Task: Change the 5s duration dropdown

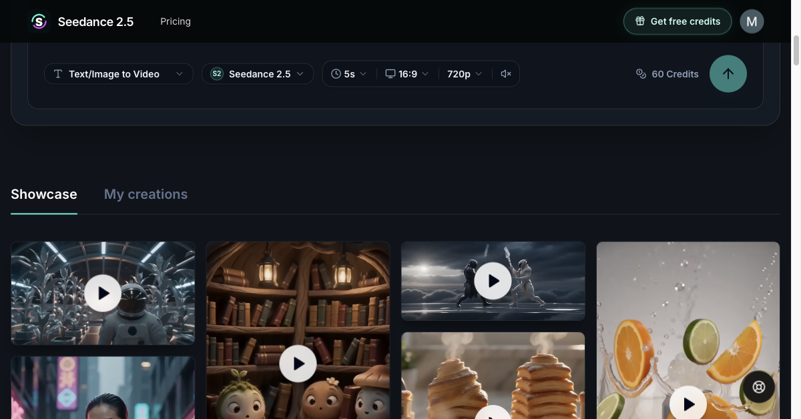Action: click(x=349, y=74)
